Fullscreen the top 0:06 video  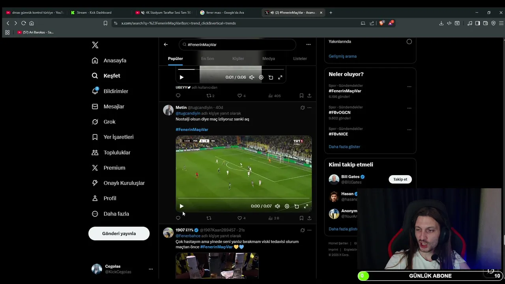pos(280,77)
